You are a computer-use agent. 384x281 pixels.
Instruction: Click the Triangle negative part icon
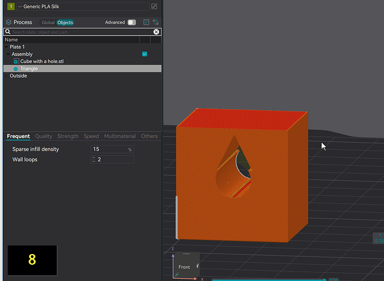click(16, 69)
